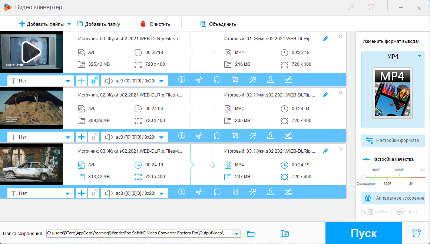Expand MP4 output format dropdown arrow
430x244 pixels.
419,56
